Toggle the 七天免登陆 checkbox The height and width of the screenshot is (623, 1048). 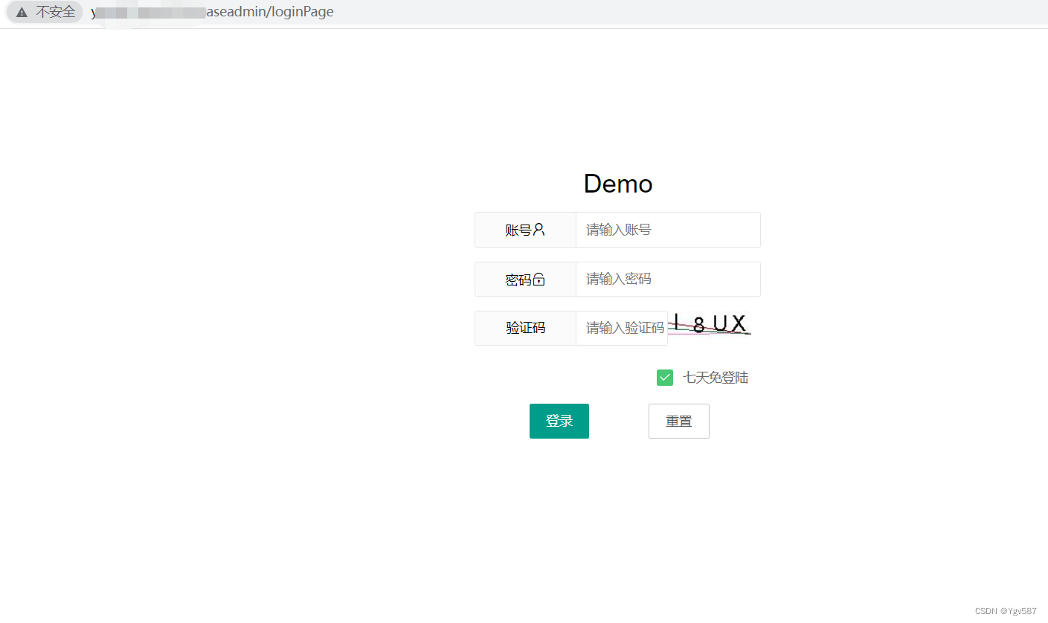click(x=665, y=378)
